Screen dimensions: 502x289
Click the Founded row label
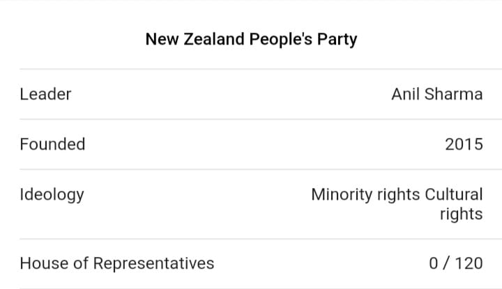52,144
